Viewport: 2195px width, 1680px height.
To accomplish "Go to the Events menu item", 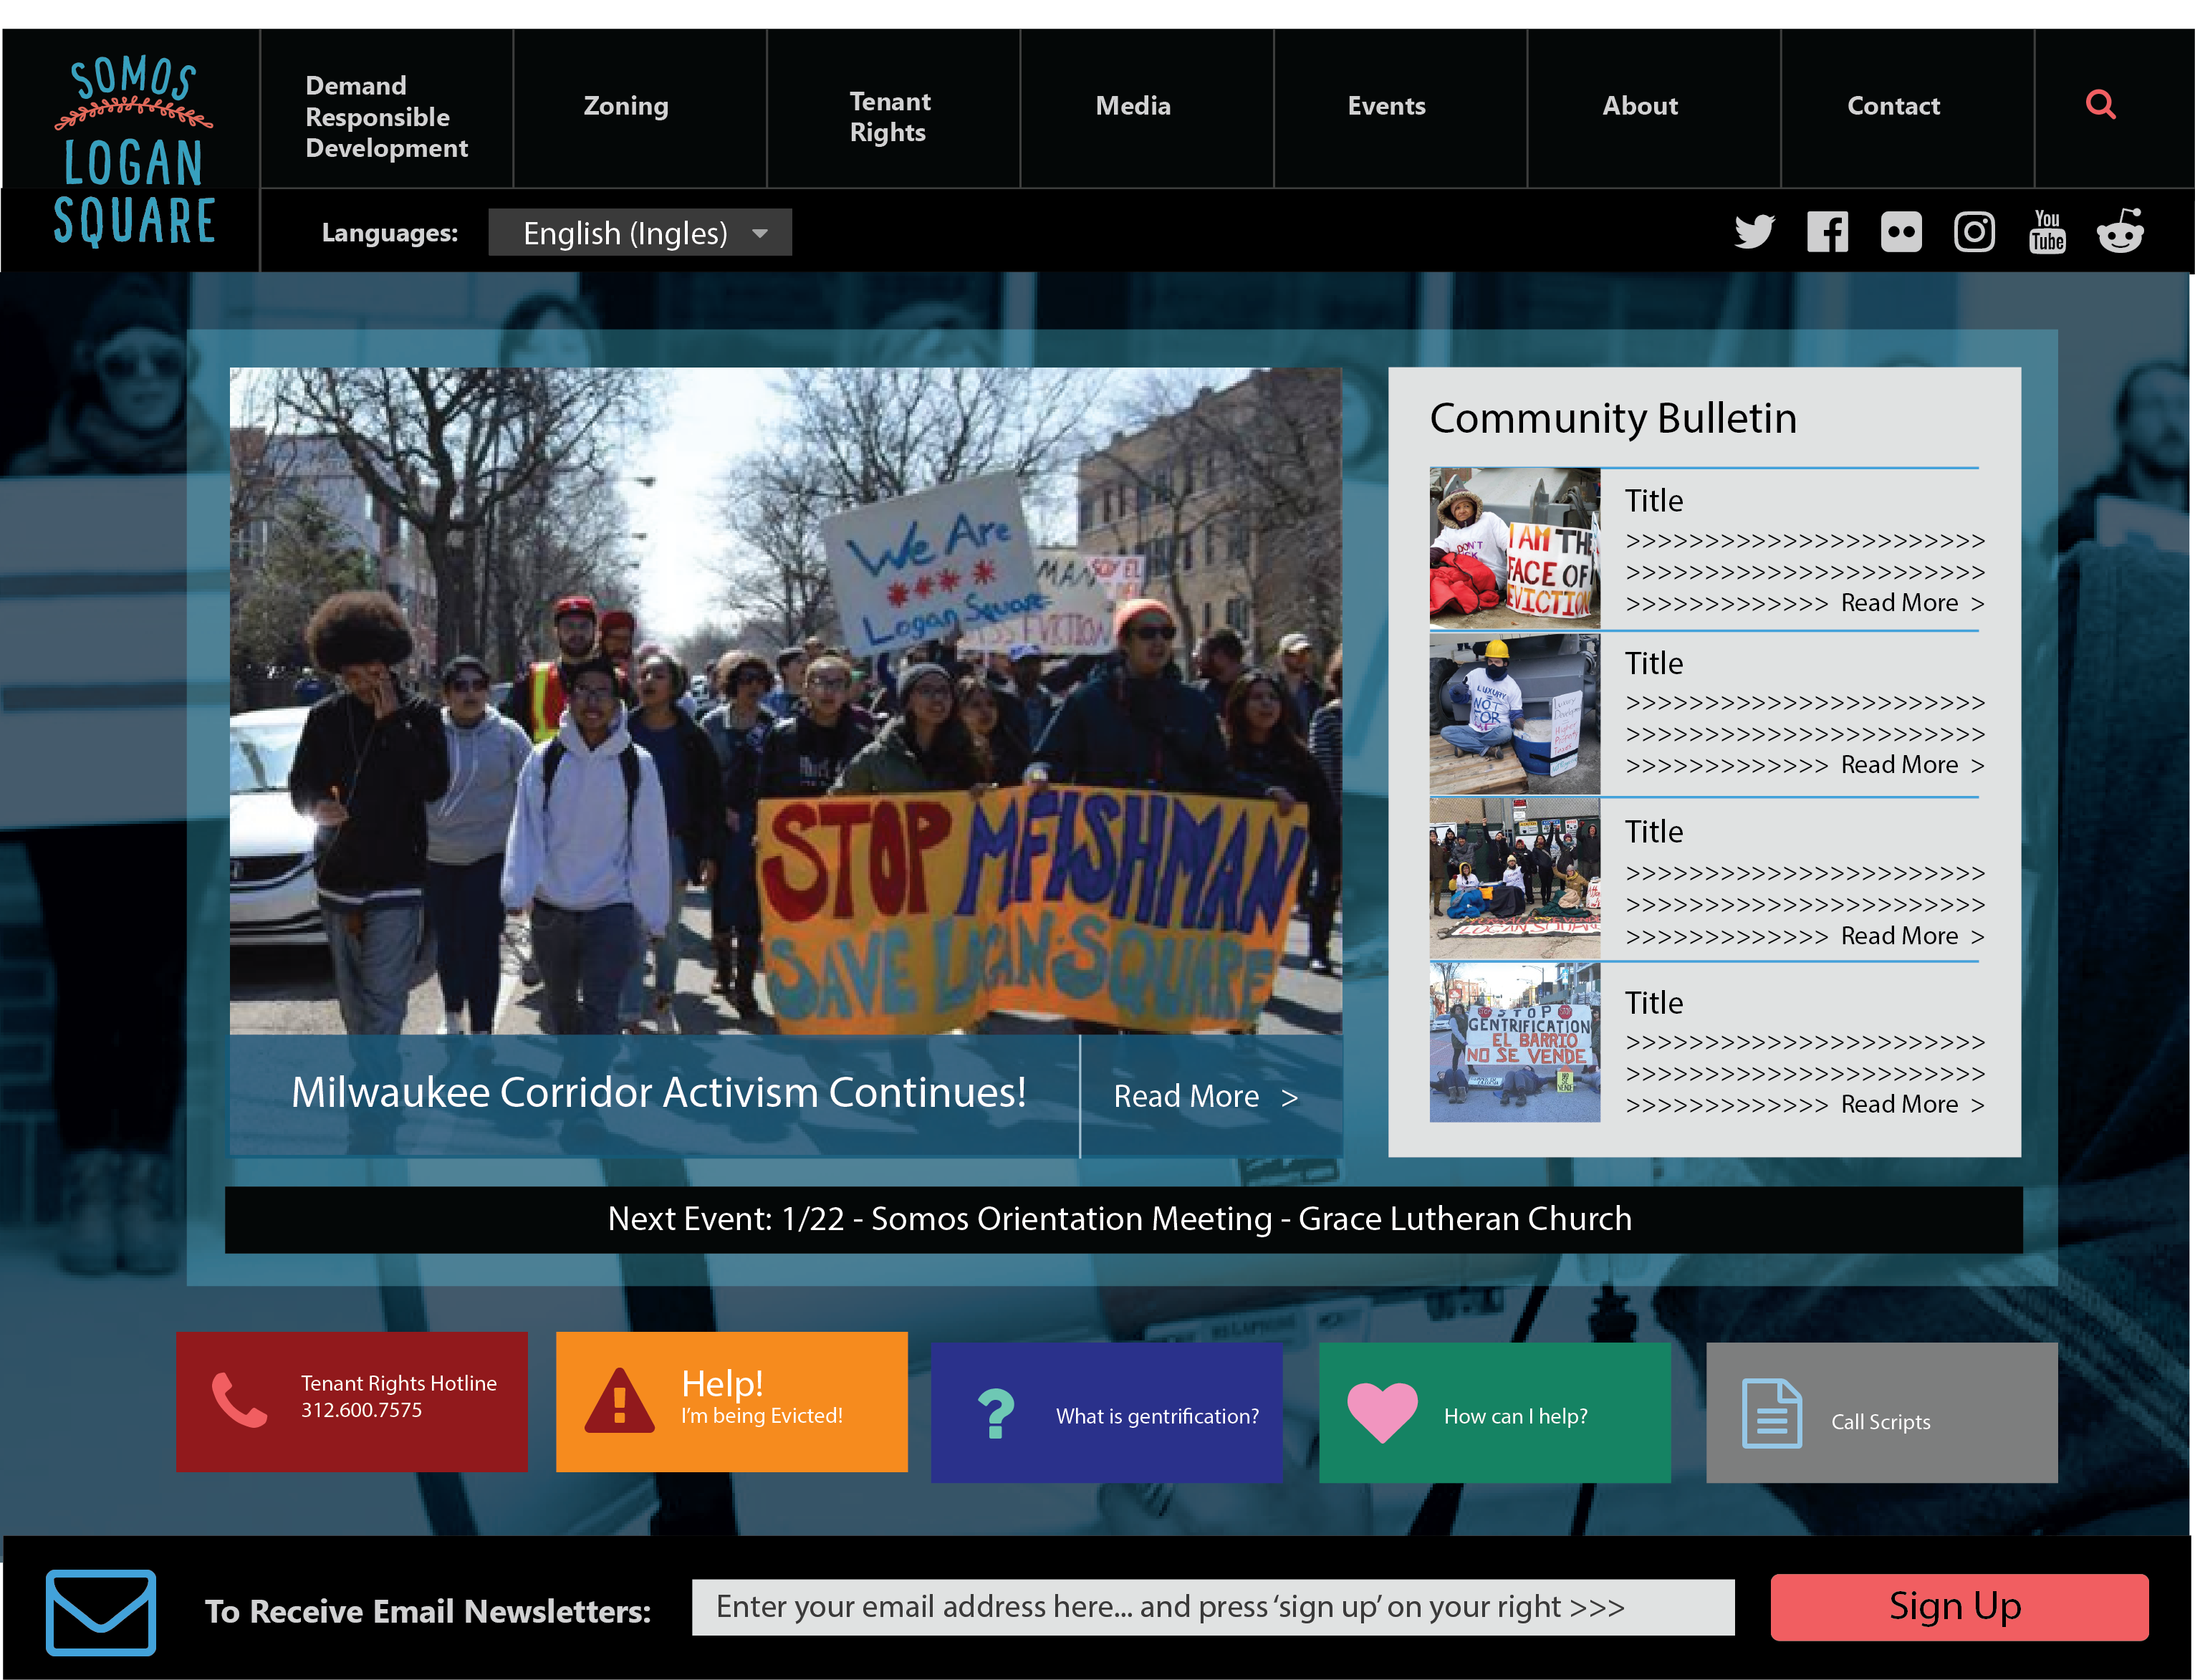I will pos(1386,106).
